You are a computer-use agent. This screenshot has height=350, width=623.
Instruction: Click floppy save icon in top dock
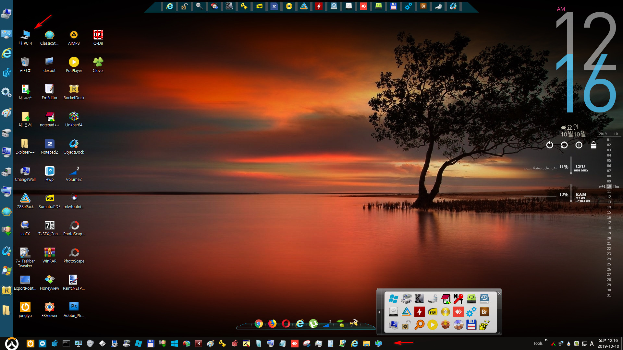pyautogui.click(x=393, y=6)
